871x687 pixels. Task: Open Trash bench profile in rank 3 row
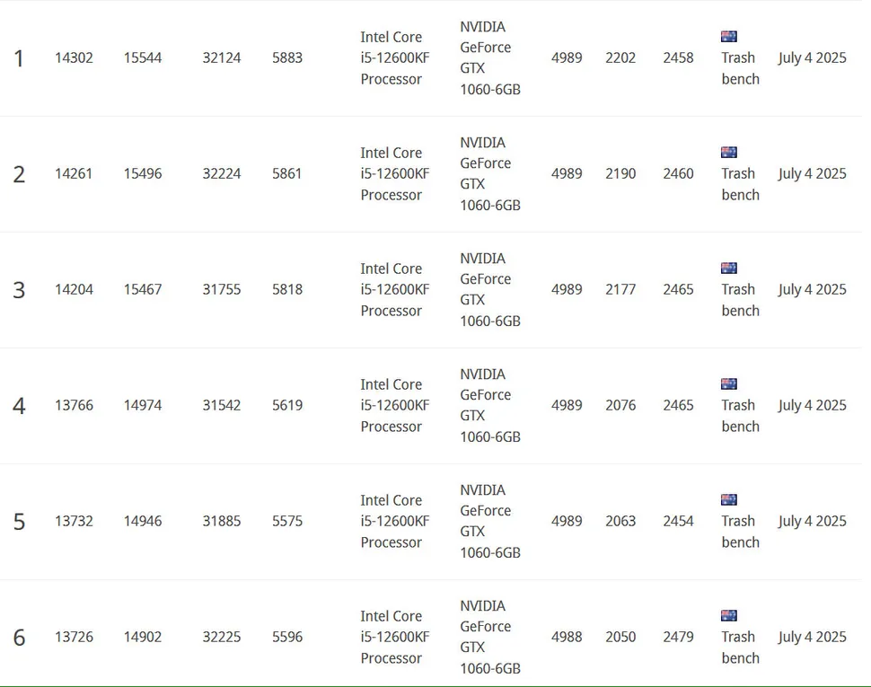[740, 300]
